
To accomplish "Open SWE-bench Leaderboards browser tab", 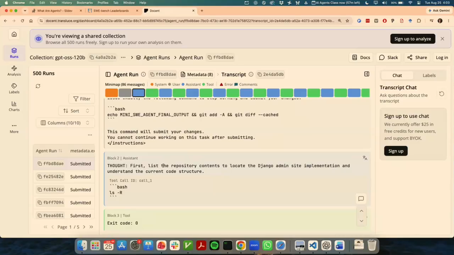I will [111, 11].
